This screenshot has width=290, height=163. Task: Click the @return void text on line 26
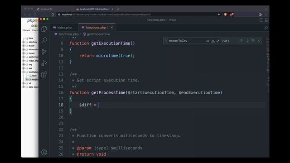(92, 154)
